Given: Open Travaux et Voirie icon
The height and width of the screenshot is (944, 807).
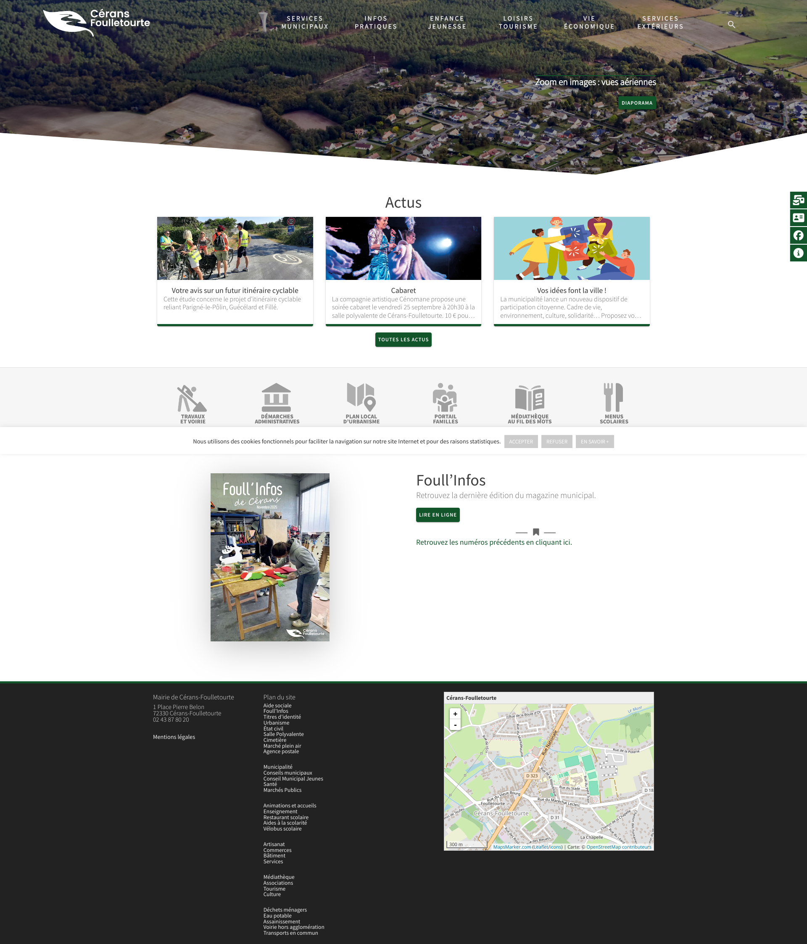Looking at the screenshot, I should coord(193,403).
